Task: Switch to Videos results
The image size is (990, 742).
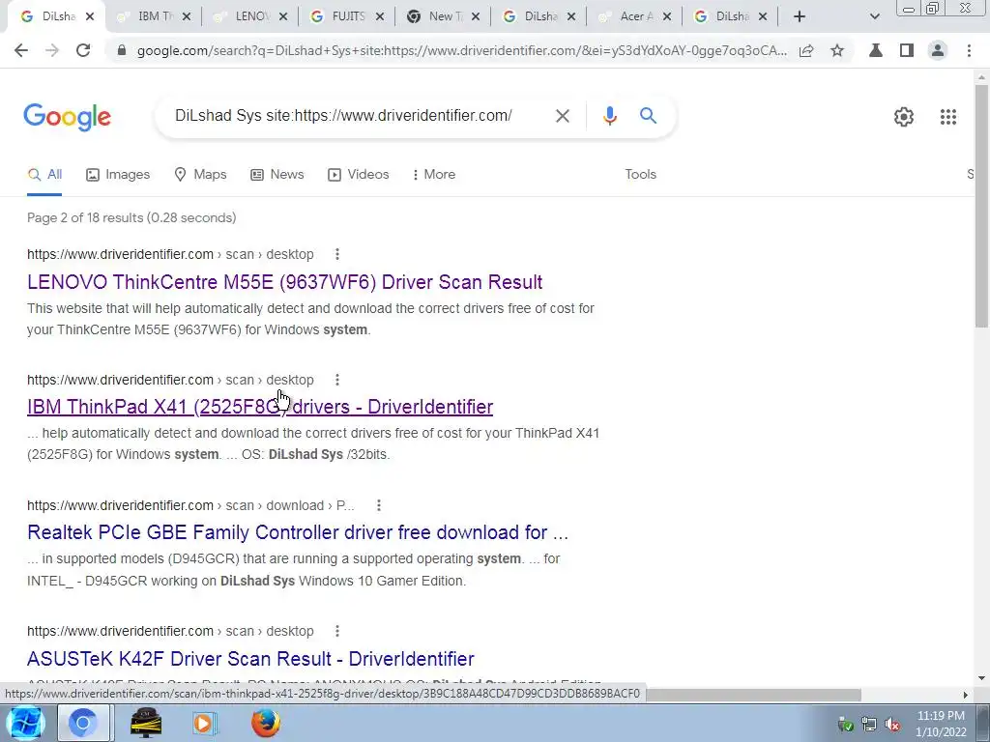Action: (358, 175)
